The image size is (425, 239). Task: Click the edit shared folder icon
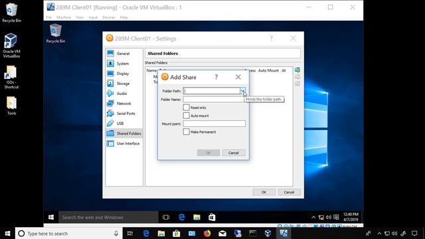[x=297, y=77]
